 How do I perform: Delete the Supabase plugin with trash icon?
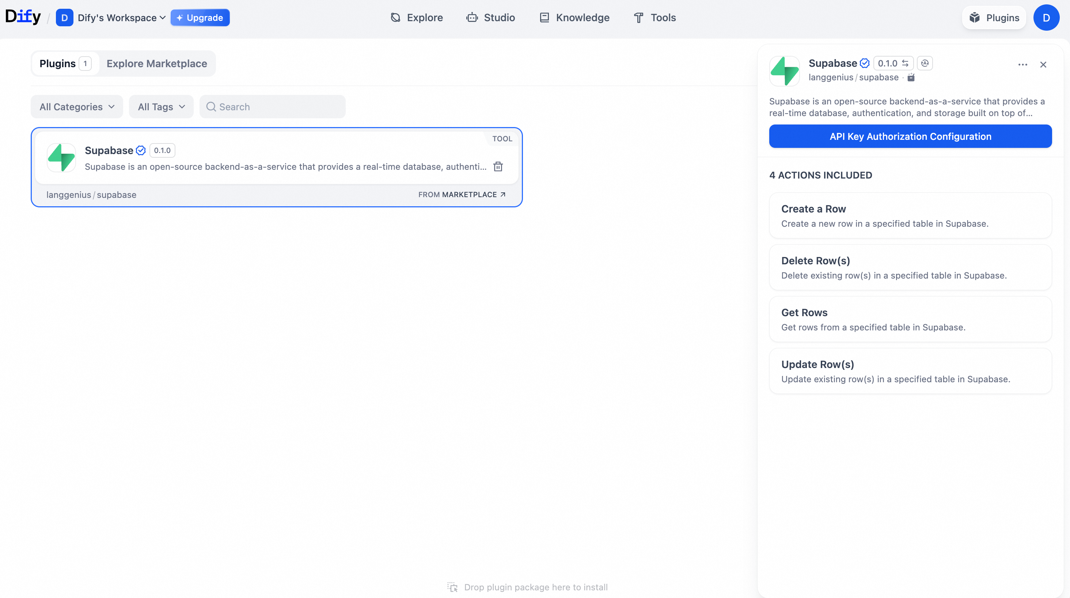[498, 166]
